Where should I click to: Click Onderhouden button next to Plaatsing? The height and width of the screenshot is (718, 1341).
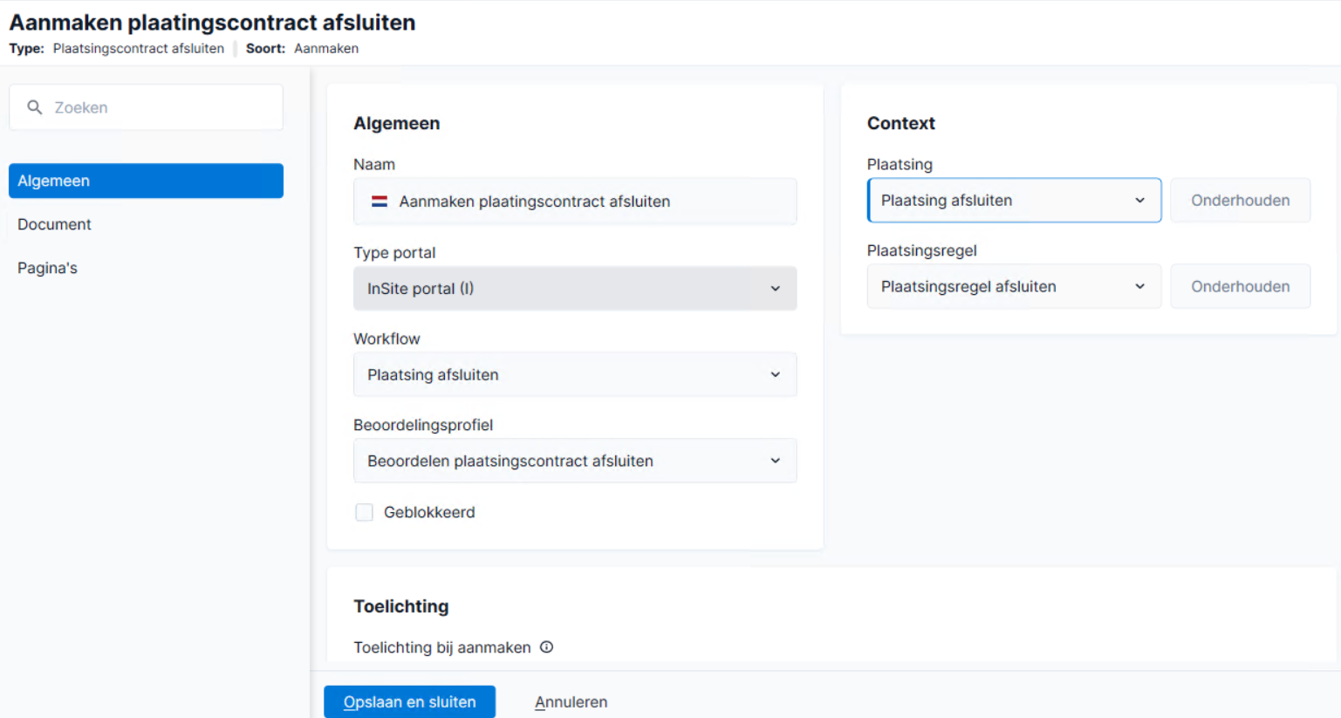1240,201
